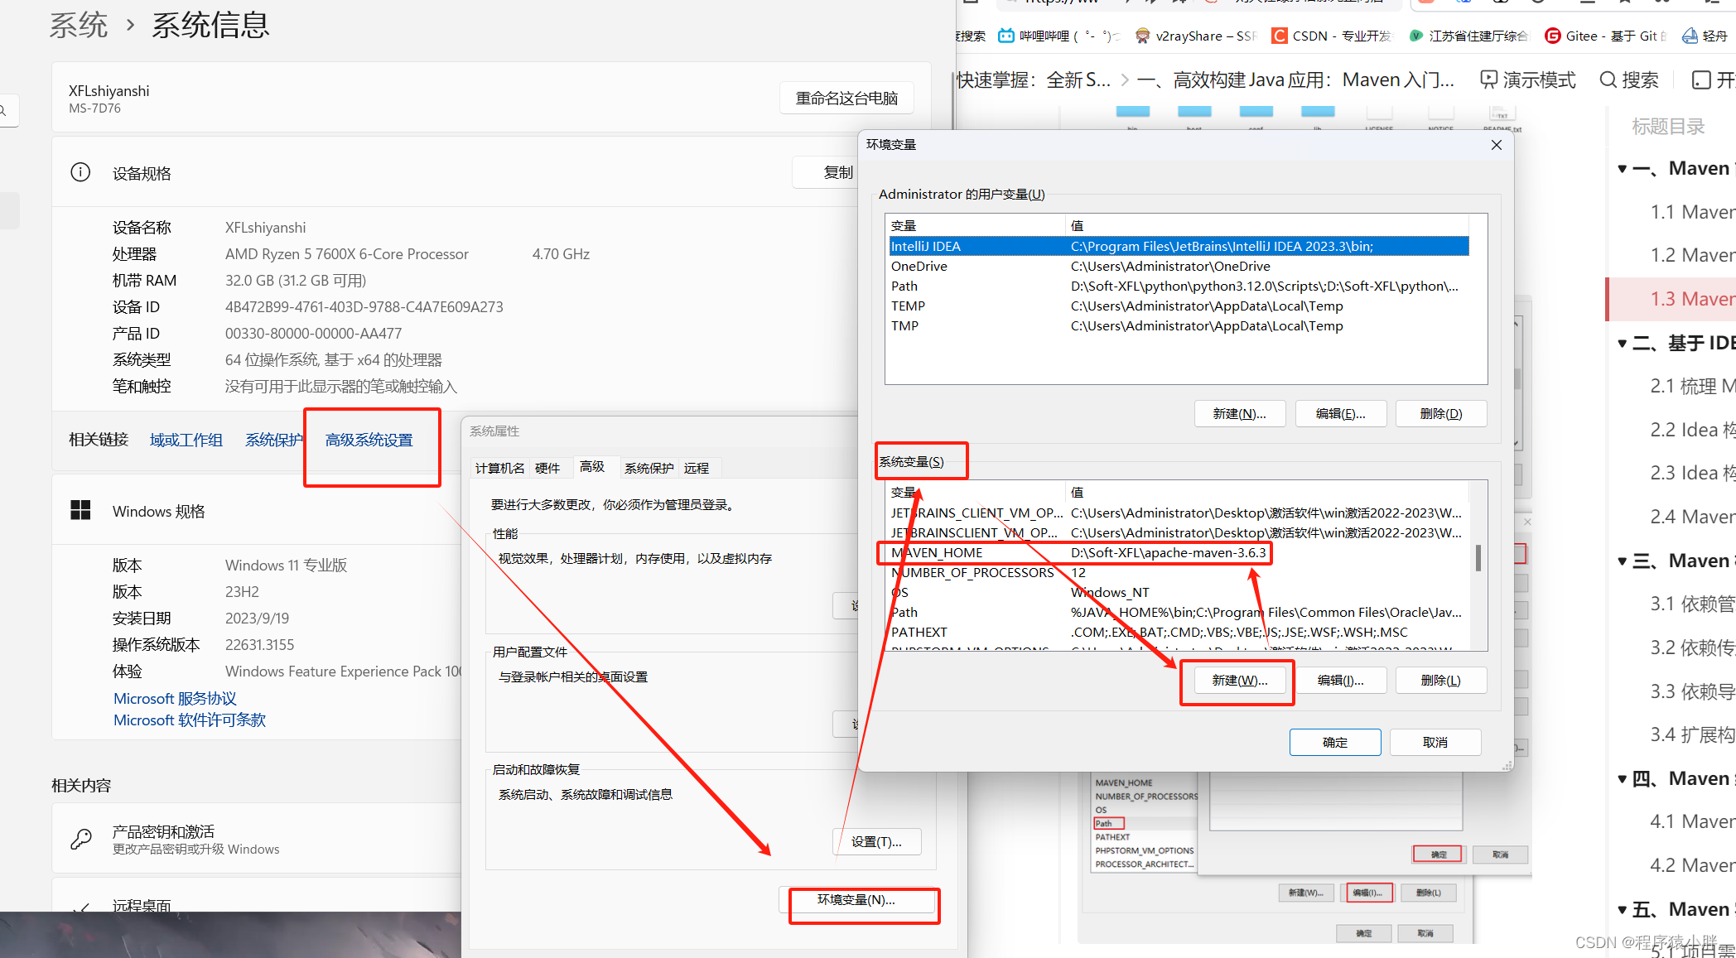Click the 搜索 magnifier icon in document toolbar
1736x958 pixels.
tap(1608, 79)
